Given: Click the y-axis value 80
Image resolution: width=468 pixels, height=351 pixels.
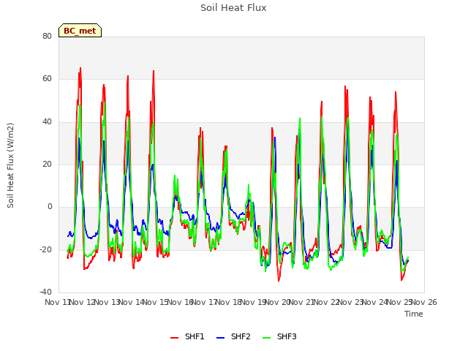Looking at the screenshot, I should [x=47, y=36].
